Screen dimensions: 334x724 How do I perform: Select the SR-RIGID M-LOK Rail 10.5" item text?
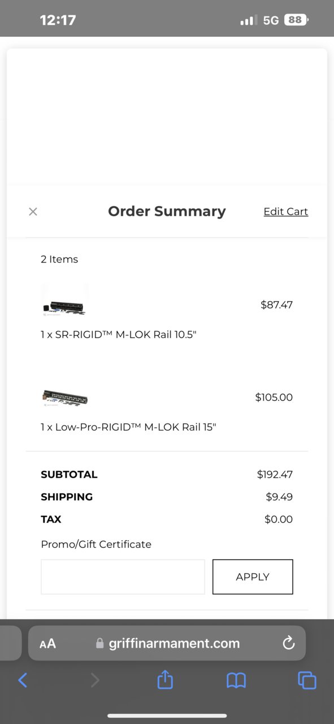tap(119, 335)
